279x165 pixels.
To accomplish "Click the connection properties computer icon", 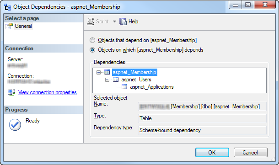I will click(11, 92).
